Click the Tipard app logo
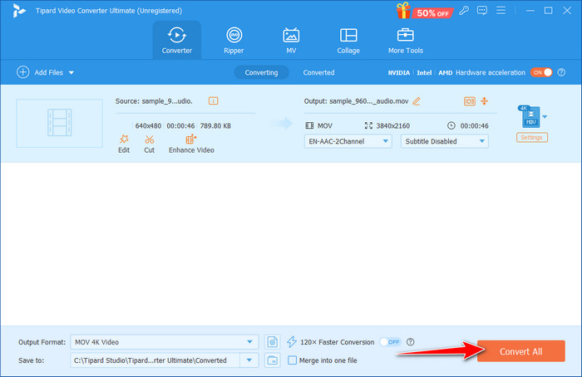582x377 pixels. click(18, 11)
